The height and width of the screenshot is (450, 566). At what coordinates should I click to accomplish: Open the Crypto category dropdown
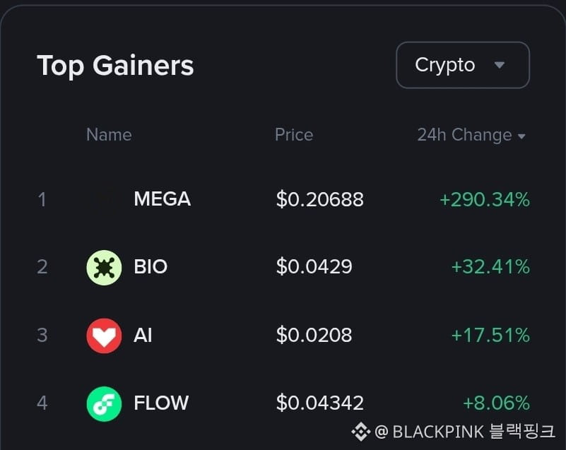point(463,65)
